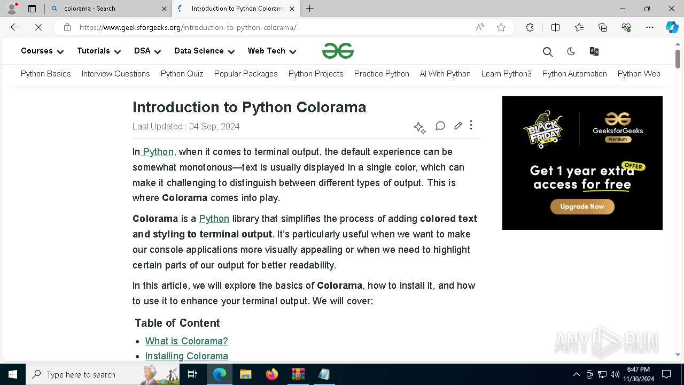Open Read aloud in address bar
This screenshot has width=684, height=385.
[x=480, y=27]
